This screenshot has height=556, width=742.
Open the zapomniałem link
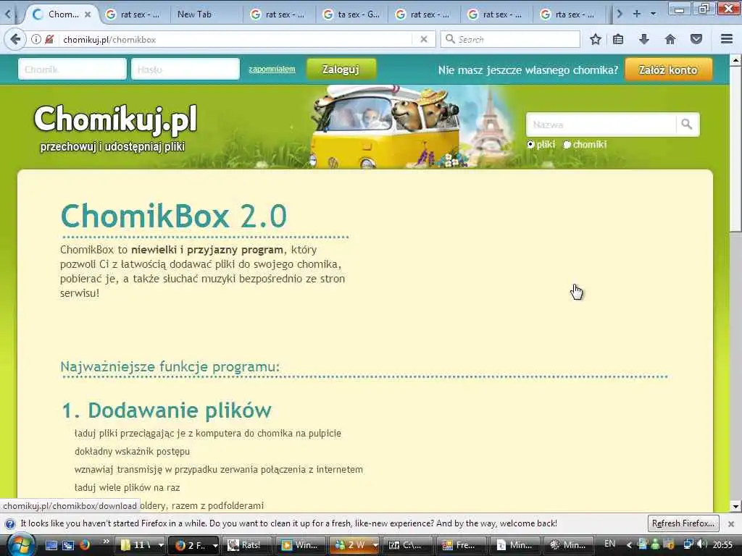[x=272, y=69]
